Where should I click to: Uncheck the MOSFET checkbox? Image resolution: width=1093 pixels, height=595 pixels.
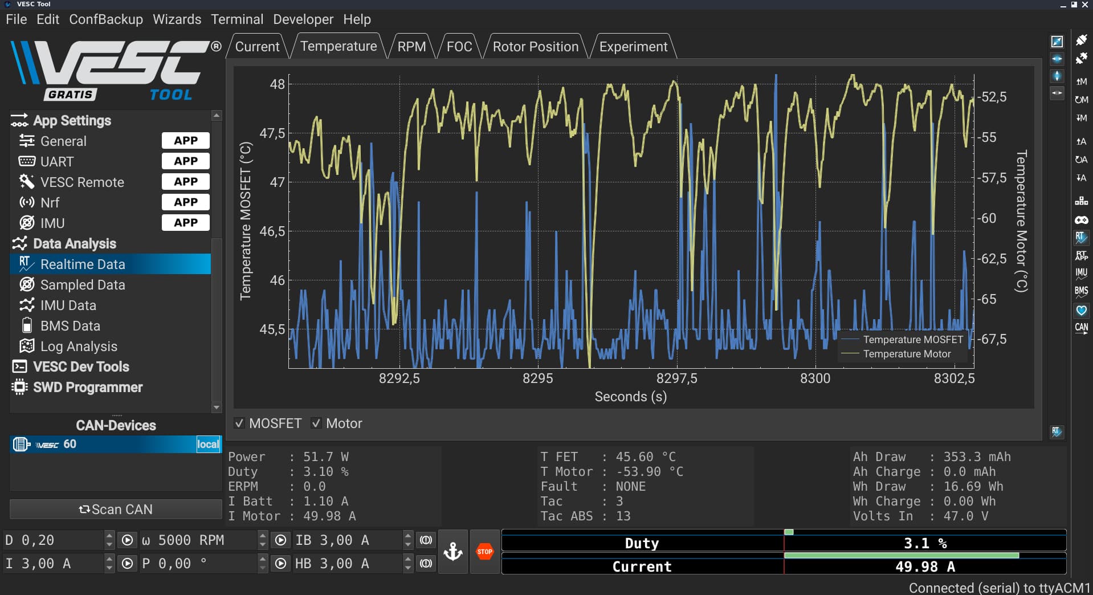[239, 423]
